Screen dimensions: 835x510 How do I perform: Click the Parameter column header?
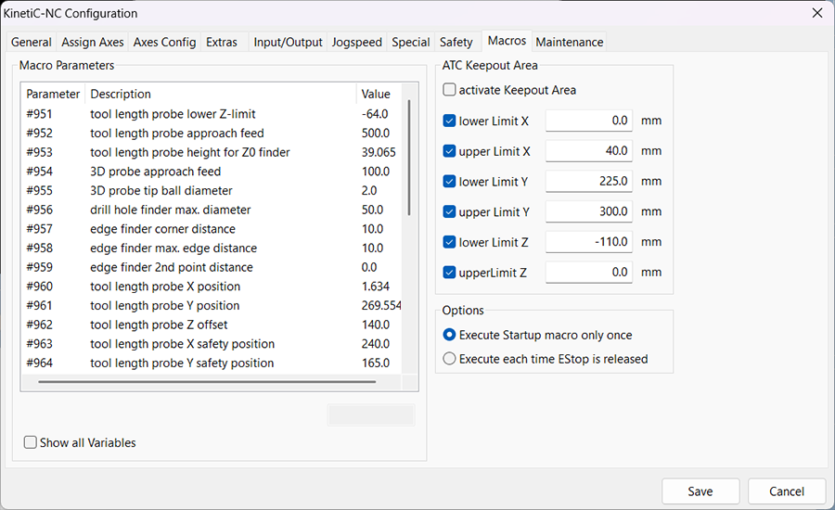click(53, 95)
